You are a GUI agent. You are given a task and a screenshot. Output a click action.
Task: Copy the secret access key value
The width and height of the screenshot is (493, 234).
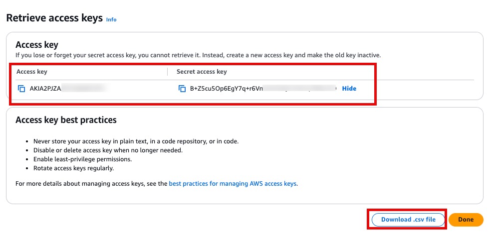(x=182, y=89)
